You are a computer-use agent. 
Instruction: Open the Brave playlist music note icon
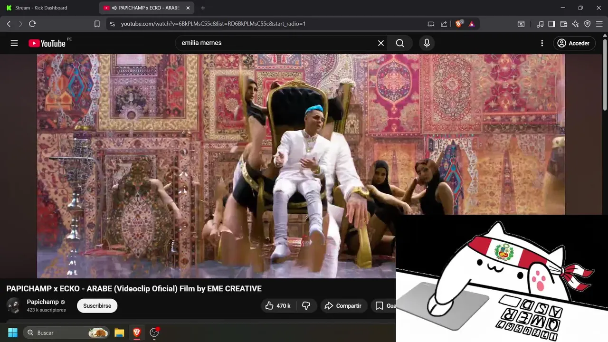(x=540, y=24)
